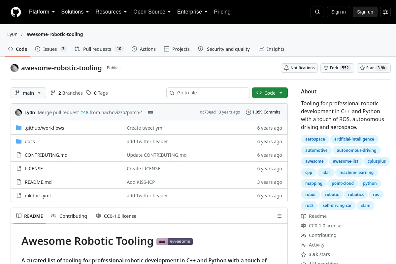The width and height of the screenshot is (396, 264).
Task: Open appearance settings icon beside Sign up
Action: click(385, 12)
